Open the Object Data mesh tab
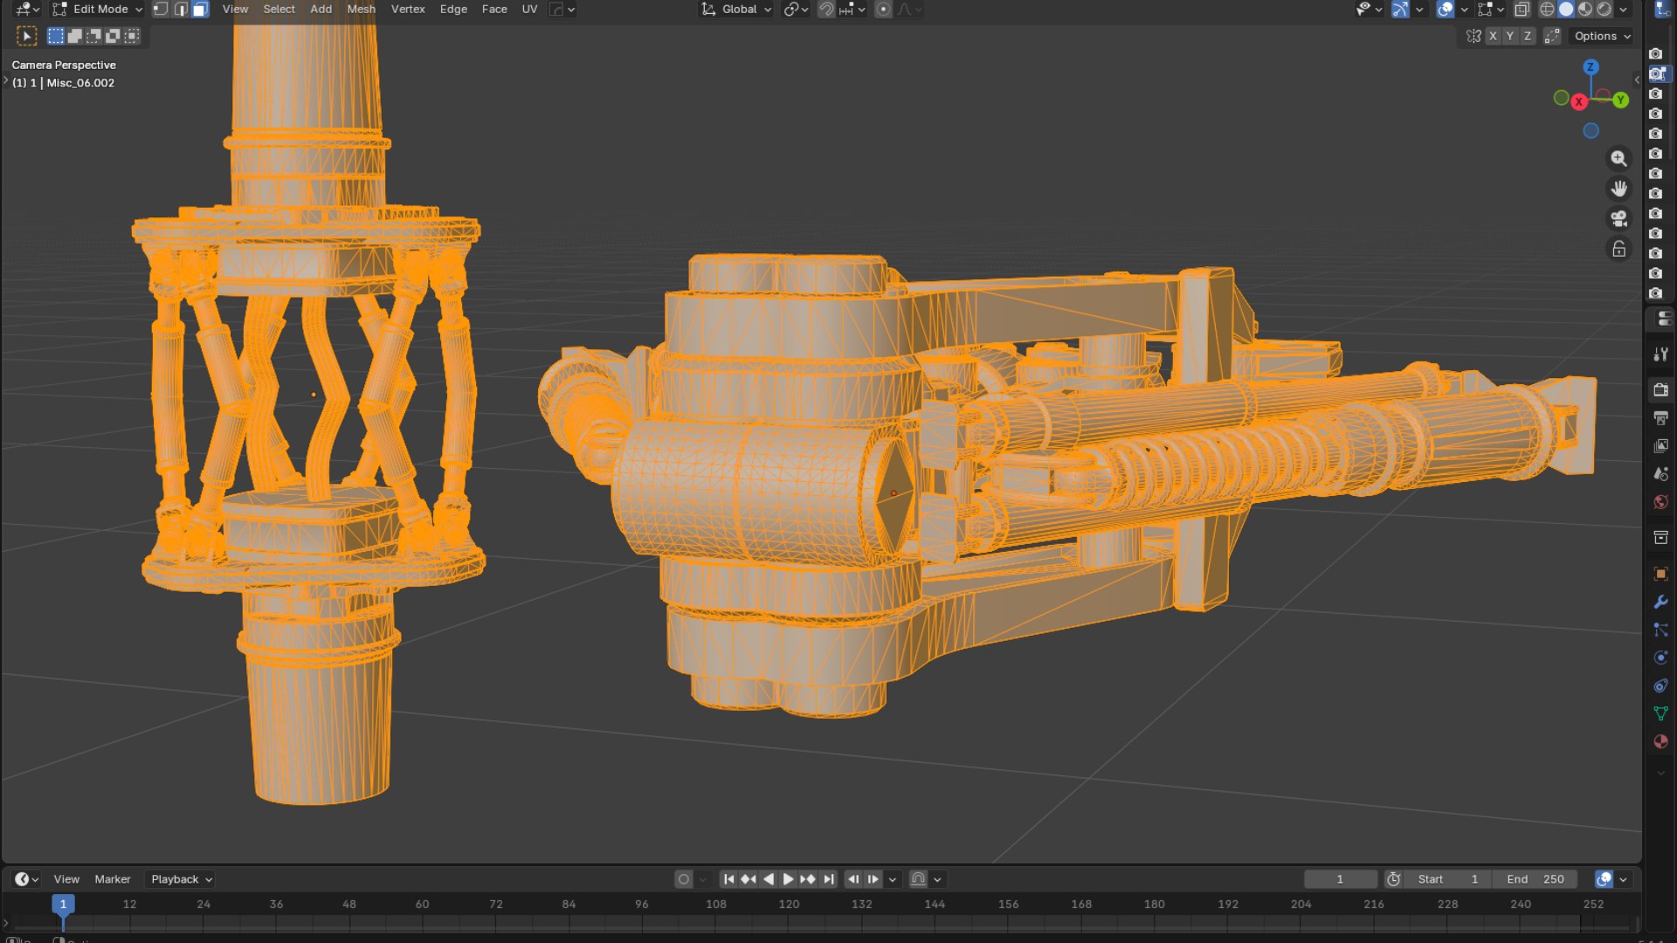Image resolution: width=1677 pixels, height=943 pixels. [1660, 713]
